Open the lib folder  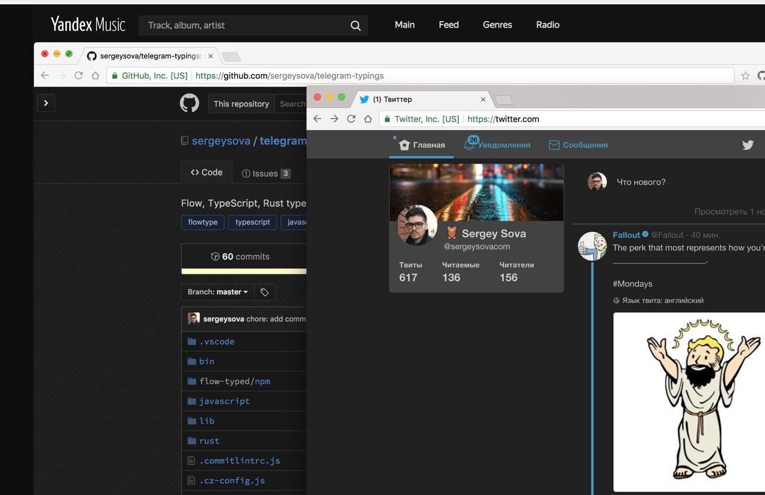pyautogui.click(x=207, y=421)
